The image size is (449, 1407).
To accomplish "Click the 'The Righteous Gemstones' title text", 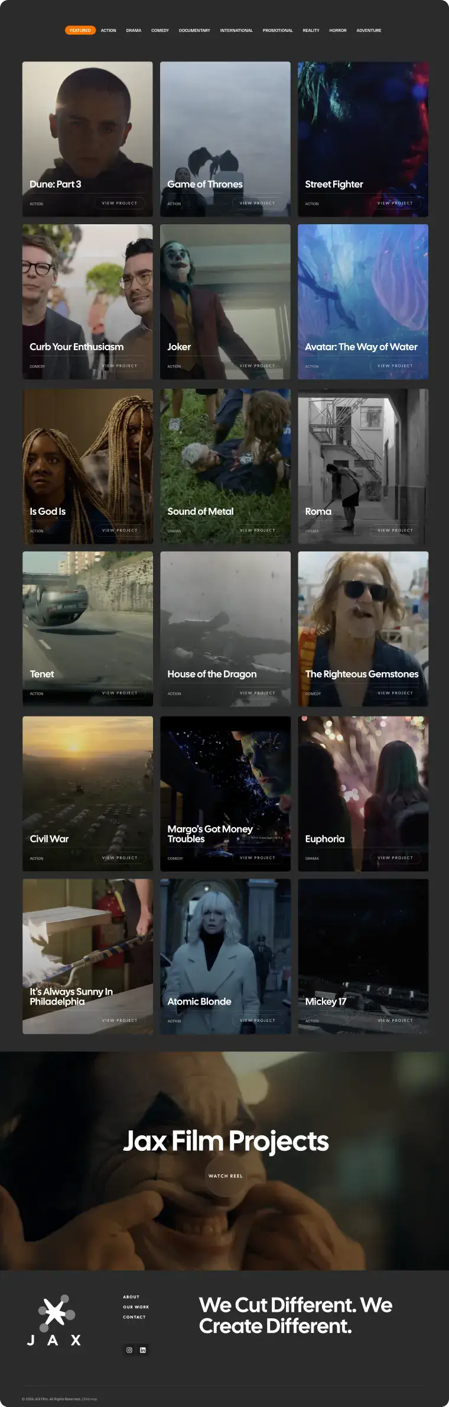I will pyautogui.click(x=362, y=674).
